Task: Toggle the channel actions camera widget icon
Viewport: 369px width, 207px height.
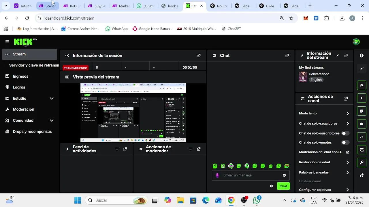Action: click(362, 150)
